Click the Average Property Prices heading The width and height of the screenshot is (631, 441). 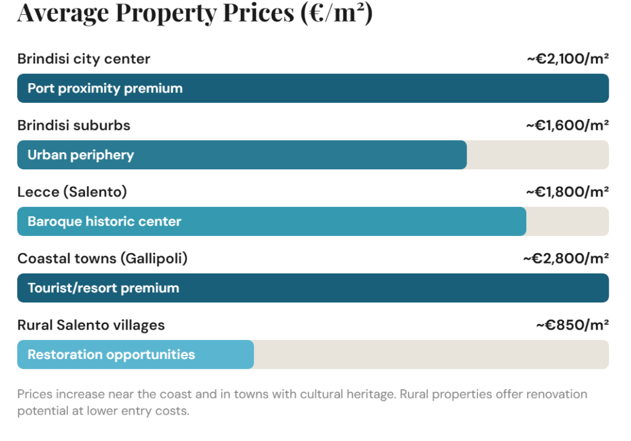tap(195, 12)
